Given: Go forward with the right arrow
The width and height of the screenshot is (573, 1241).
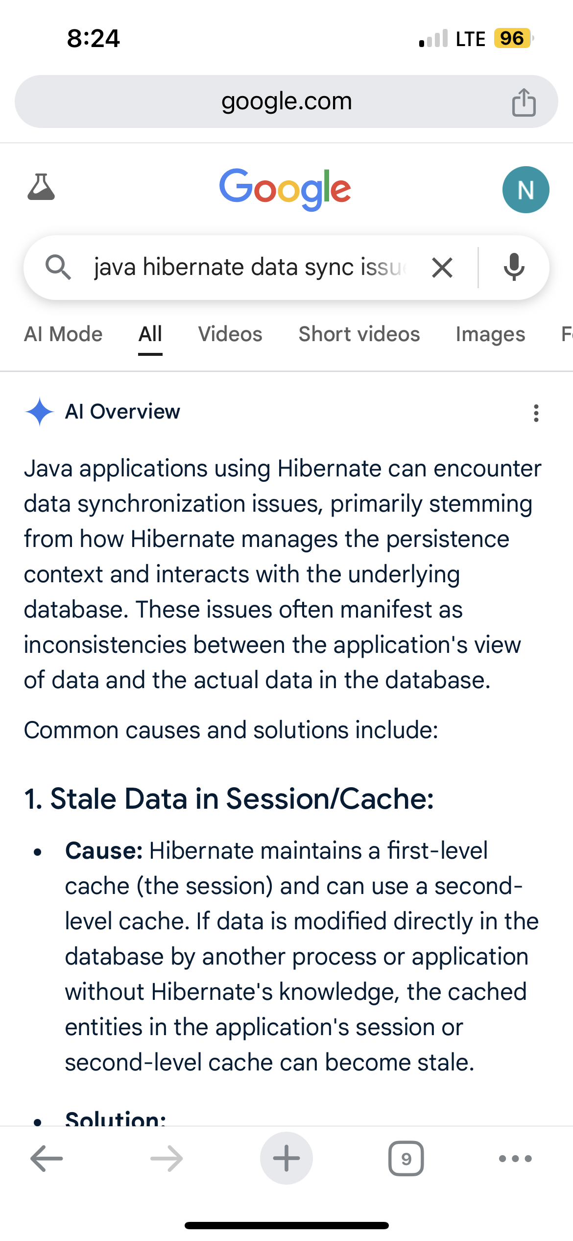Looking at the screenshot, I should click(x=167, y=1159).
